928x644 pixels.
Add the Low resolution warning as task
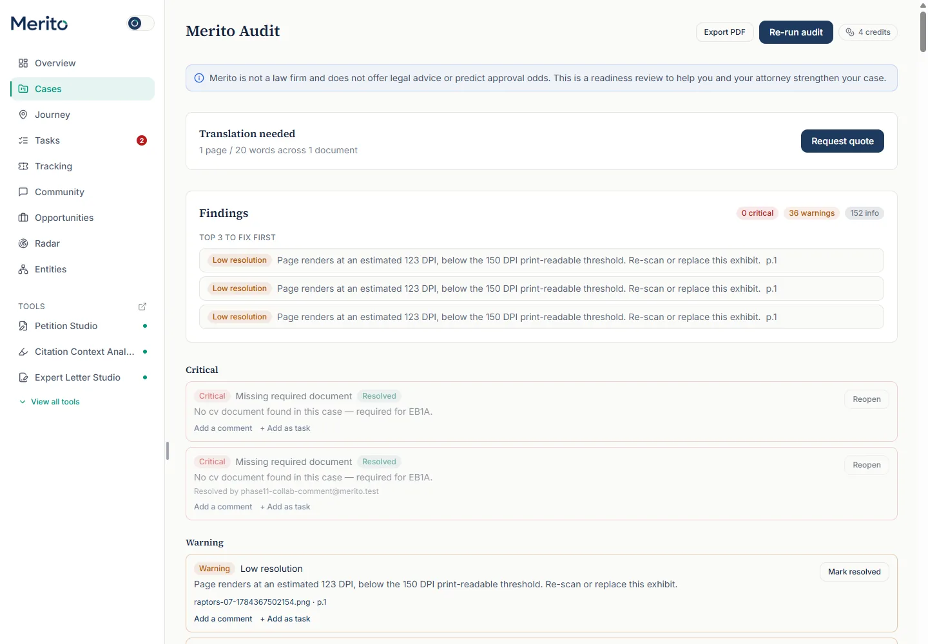tap(285, 619)
